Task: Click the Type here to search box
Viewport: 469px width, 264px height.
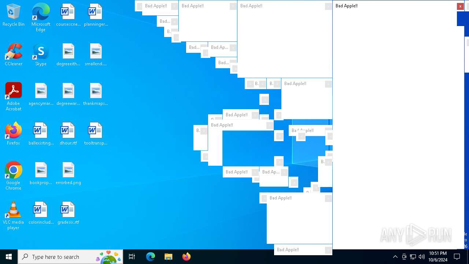Action: [x=70, y=257]
